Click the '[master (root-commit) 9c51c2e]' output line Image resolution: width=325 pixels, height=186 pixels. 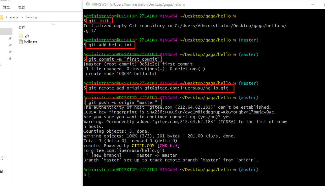[x=138, y=64]
